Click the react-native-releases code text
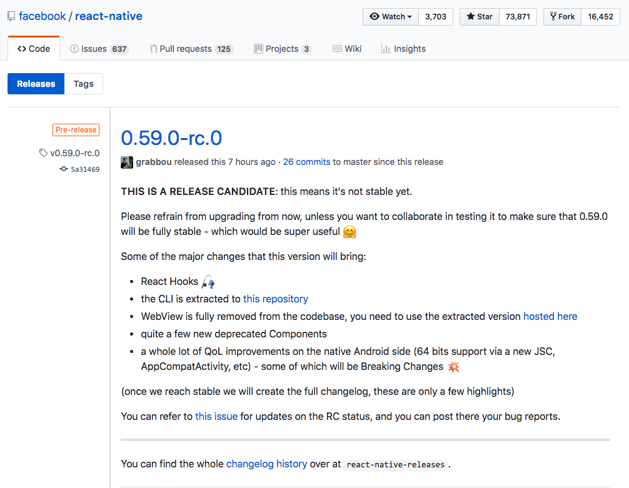Screen dimensions: 629x488 396,465
